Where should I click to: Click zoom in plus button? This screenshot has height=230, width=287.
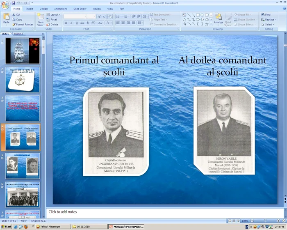coord(278,221)
